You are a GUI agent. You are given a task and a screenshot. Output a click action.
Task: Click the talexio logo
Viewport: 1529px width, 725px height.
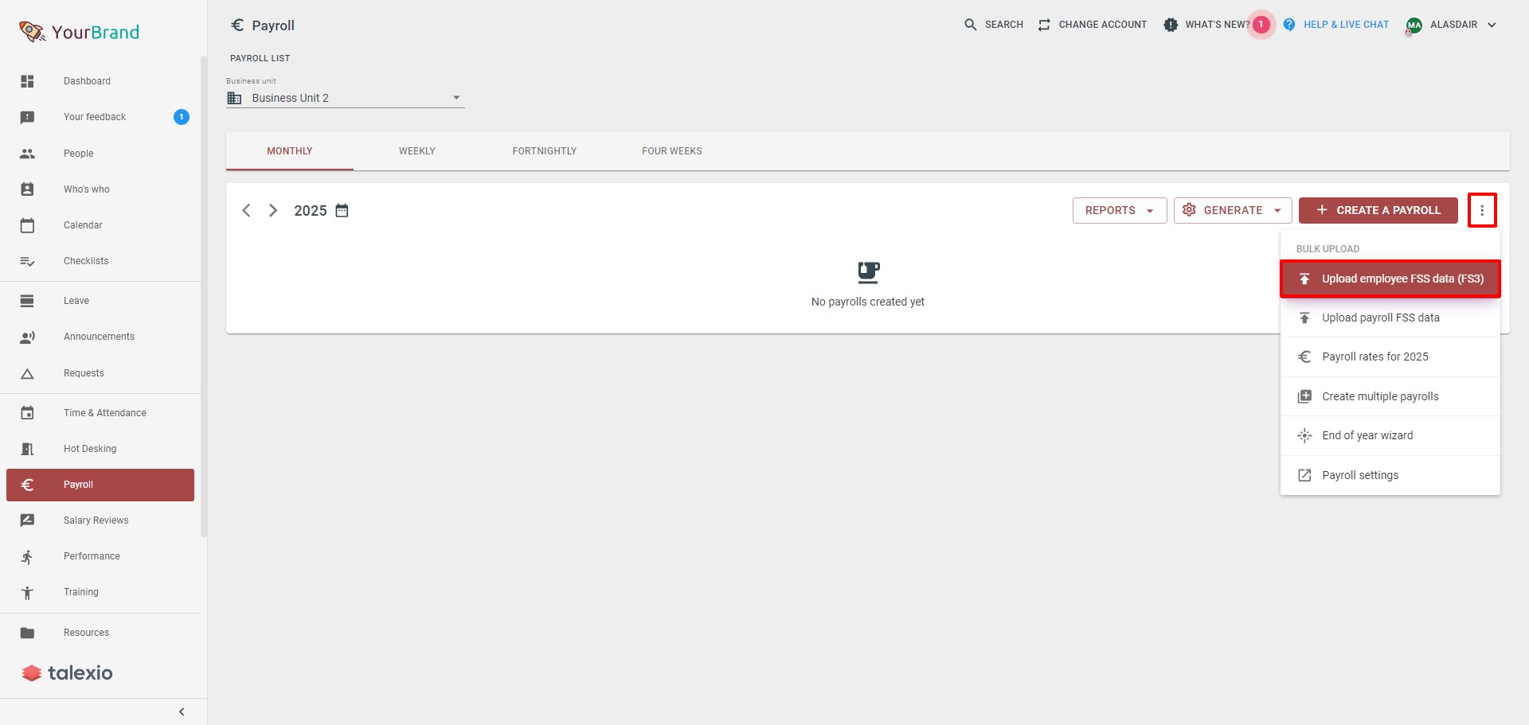(68, 673)
